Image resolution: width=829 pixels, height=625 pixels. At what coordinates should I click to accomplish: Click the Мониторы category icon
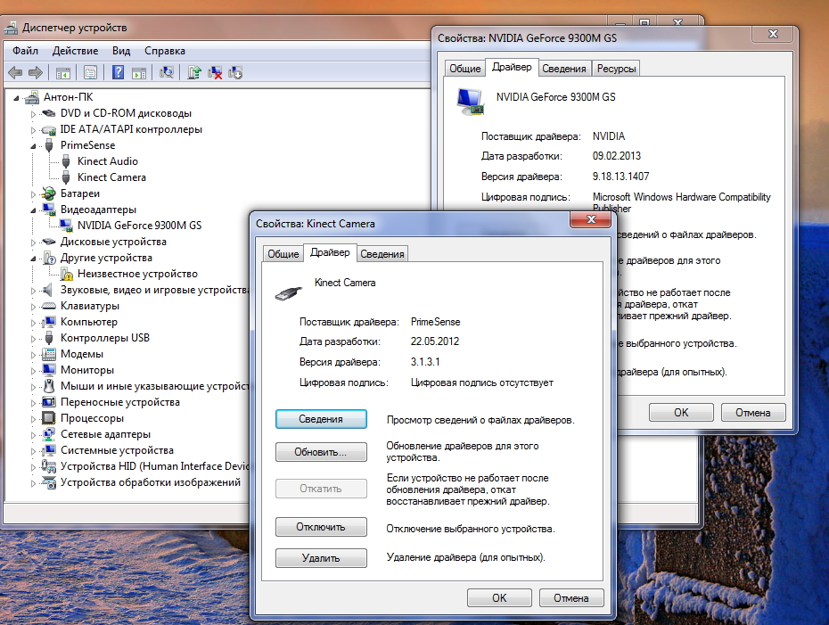pos(49,370)
